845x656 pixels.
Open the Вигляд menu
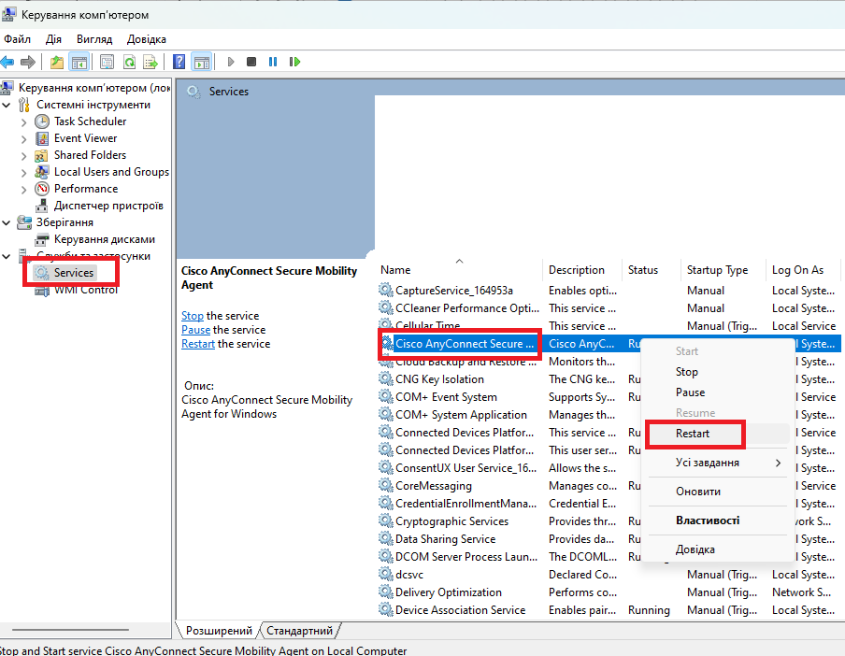94,39
